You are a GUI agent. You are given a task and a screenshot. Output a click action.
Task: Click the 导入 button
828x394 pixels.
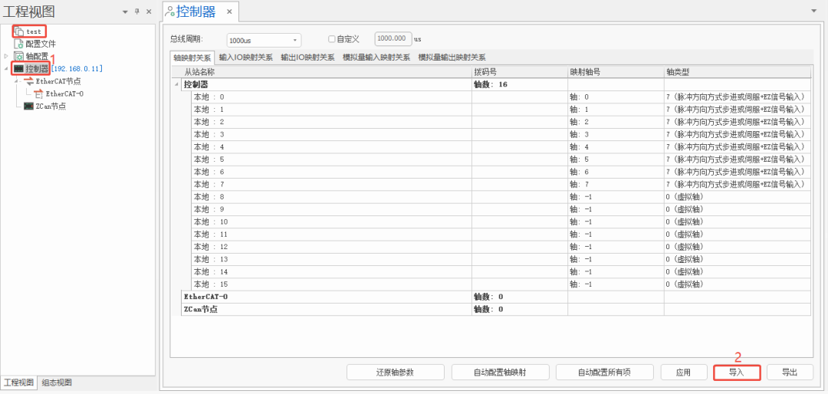(737, 373)
